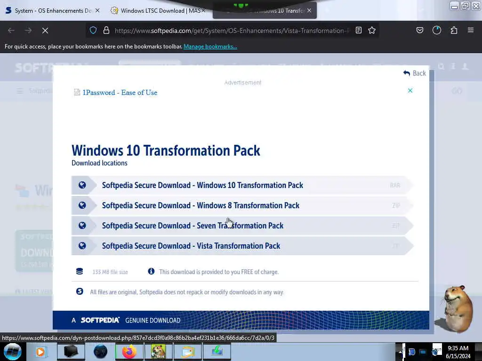Open the dark globe taskbar icon
This screenshot has height=361, width=482.
(x=100, y=352)
